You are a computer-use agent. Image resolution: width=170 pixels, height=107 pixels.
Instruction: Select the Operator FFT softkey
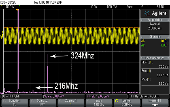(x=43, y=102)
